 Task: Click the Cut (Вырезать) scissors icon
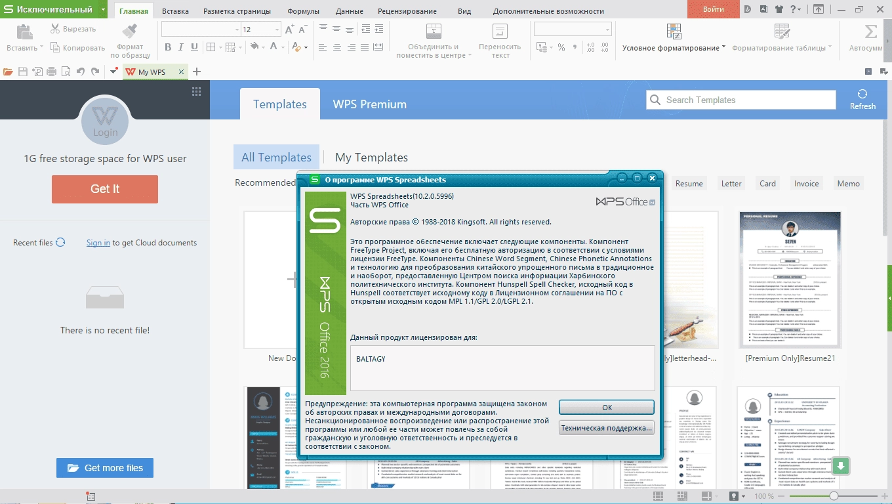[x=55, y=29]
